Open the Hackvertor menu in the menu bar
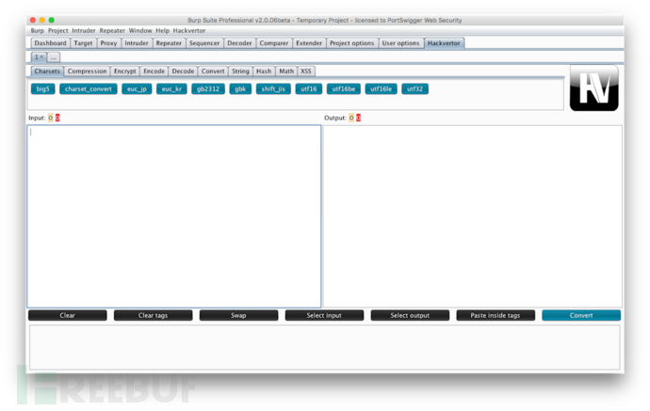Image resolution: width=650 pixels, height=411 pixels. coord(189,31)
